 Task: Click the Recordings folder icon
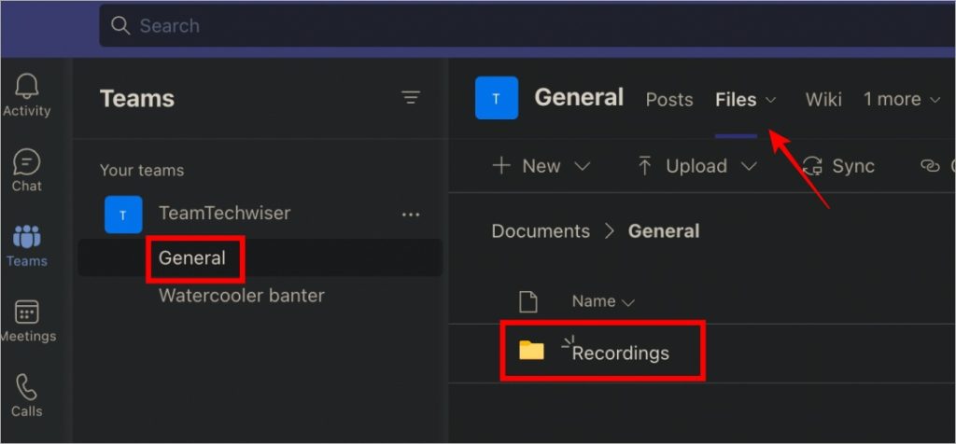[x=531, y=350]
